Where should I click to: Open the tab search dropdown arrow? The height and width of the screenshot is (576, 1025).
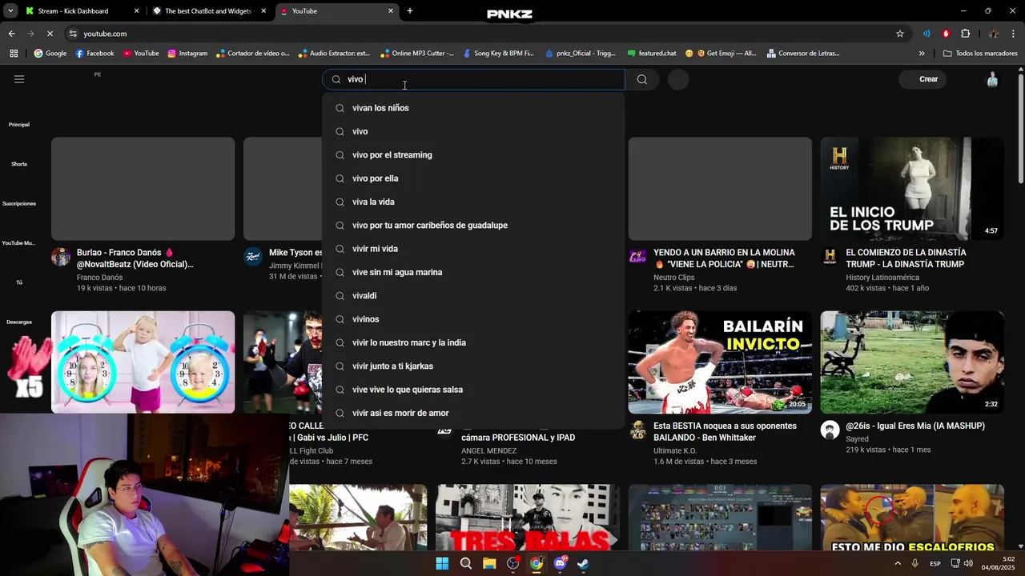coord(10,11)
